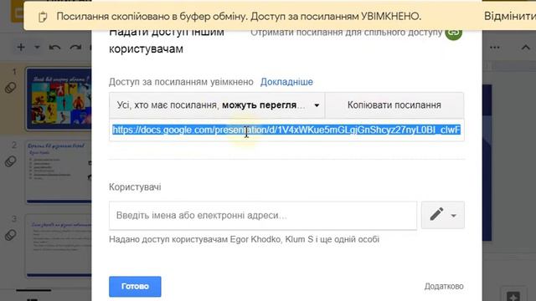Select slide 1 thumbnail in the filmstrip
Viewport: 536px width, 301px height.
point(59,99)
